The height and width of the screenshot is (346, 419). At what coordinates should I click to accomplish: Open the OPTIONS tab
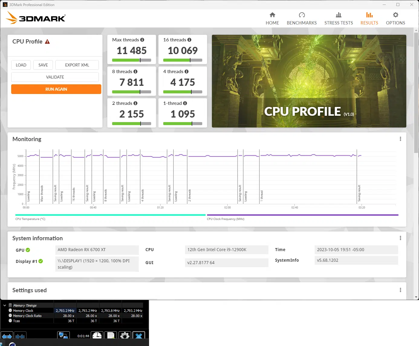(x=395, y=19)
